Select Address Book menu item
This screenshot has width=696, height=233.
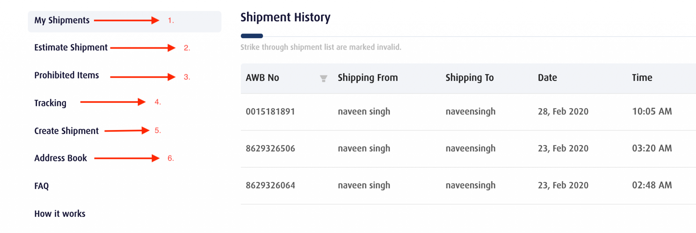[x=60, y=158]
